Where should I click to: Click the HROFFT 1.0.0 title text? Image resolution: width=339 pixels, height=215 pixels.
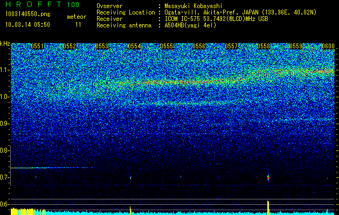tap(42, 4)
